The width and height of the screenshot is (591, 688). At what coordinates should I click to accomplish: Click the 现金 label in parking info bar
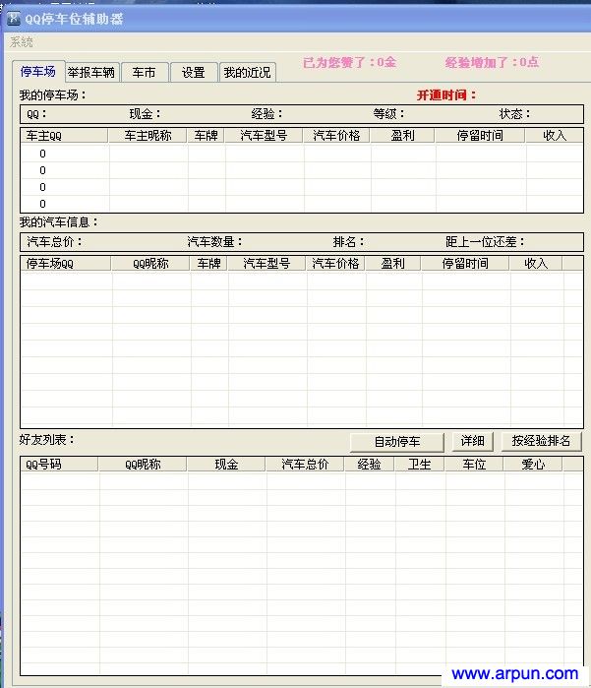[145, 114]
